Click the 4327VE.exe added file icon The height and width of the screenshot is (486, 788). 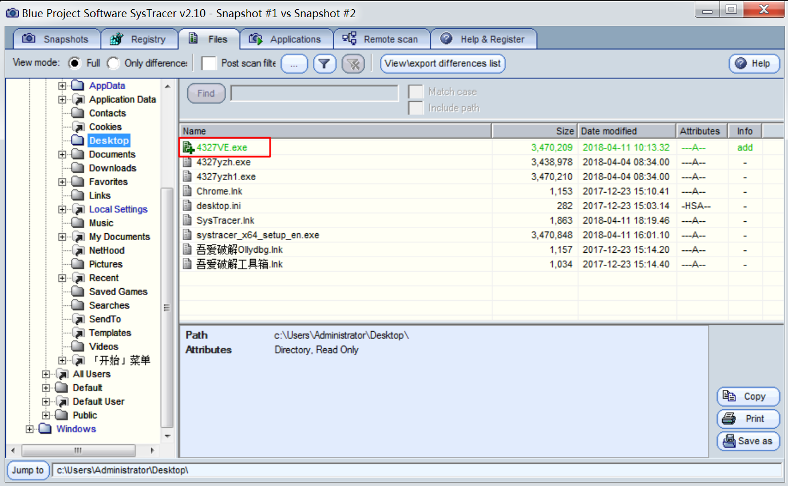[188, 148]
